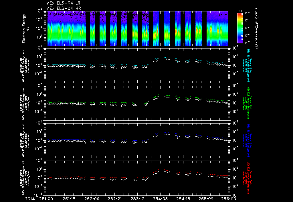293x202 pixels.
Task: Click the 10^-2 tick at the bottom-left corner
Action: click(x=39, y=195)
